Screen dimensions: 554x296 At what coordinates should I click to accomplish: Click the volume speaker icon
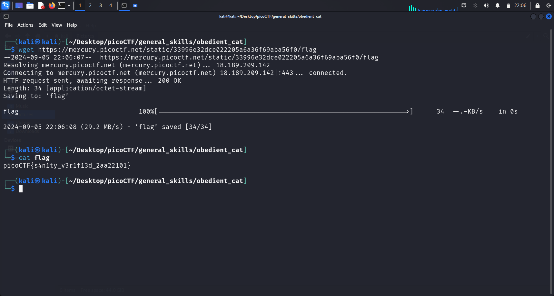click(486, 5)
